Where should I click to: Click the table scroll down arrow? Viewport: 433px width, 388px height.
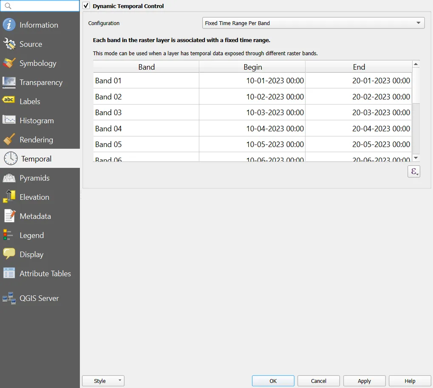click(416, 158)
